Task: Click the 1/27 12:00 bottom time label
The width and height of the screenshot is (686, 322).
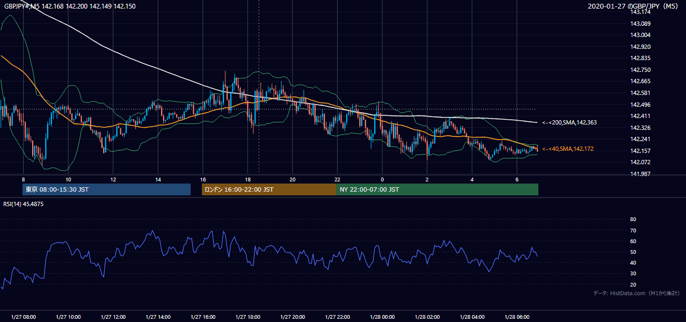Action: tap(113, 317)
